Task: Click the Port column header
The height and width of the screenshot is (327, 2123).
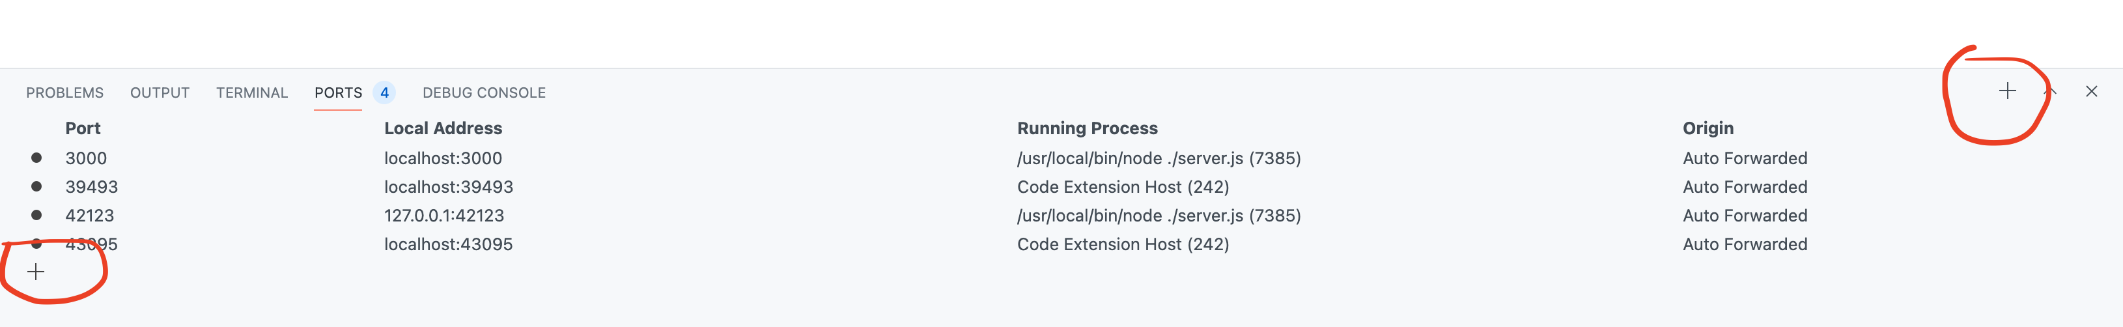Action: (x=83, y=128)
